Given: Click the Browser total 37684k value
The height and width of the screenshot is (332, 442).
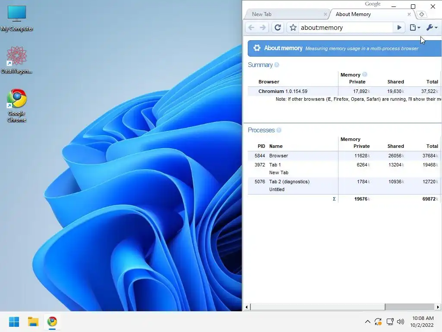Looking at the screenshot, I should 430,156.
